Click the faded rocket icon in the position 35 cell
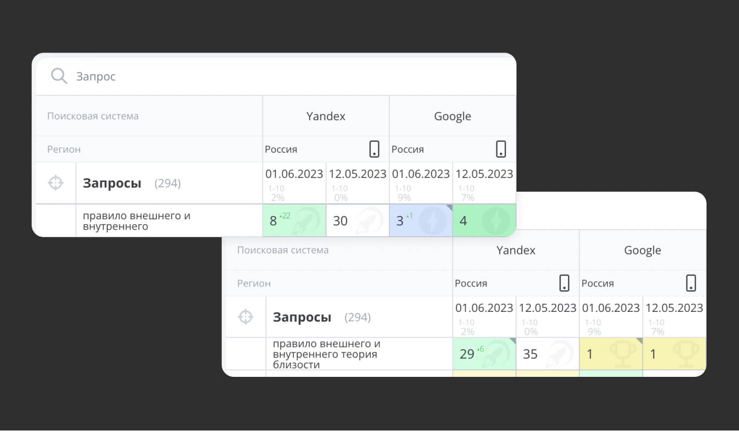 [x=559, y=354]
